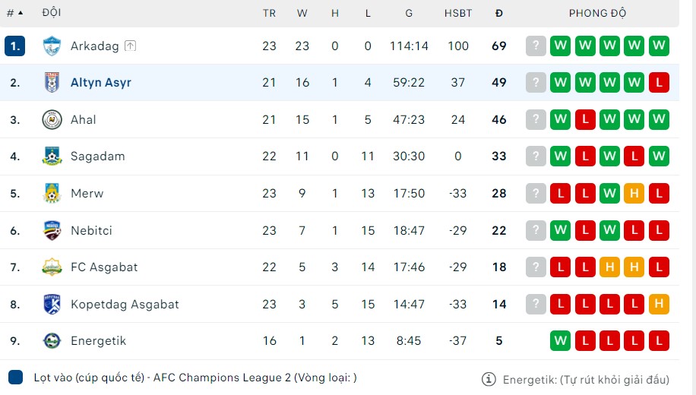Sort the table by HSBT goal difference
The height and width of the screenshot is (395, 696).
458,13
